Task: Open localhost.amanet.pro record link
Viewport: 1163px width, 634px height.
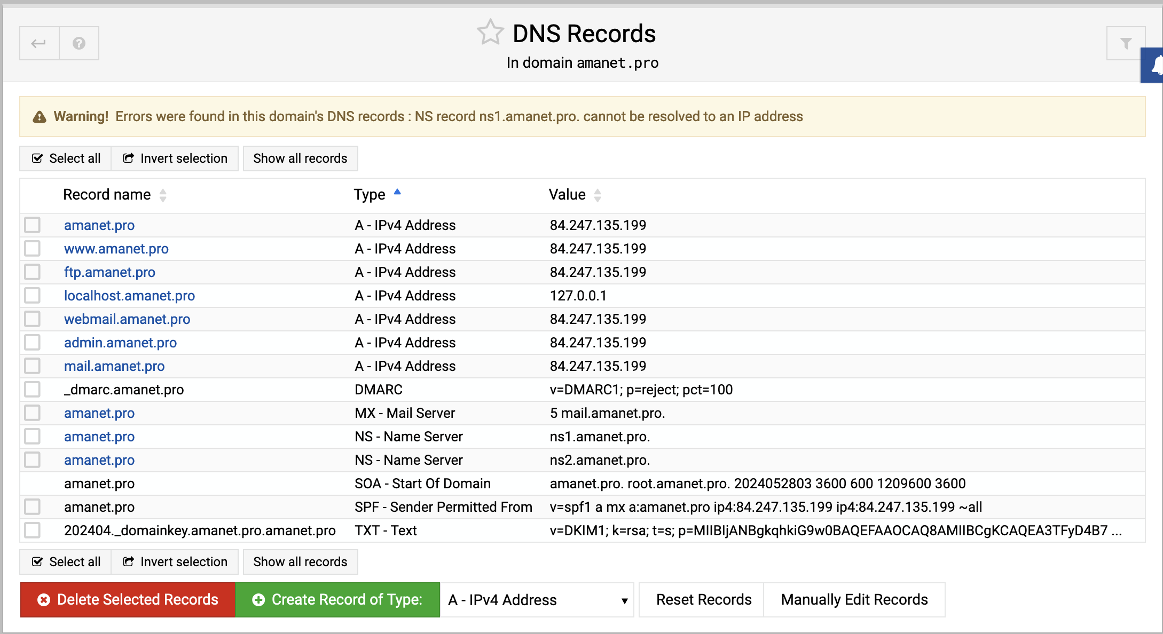Action: click(x=129, y=296)
